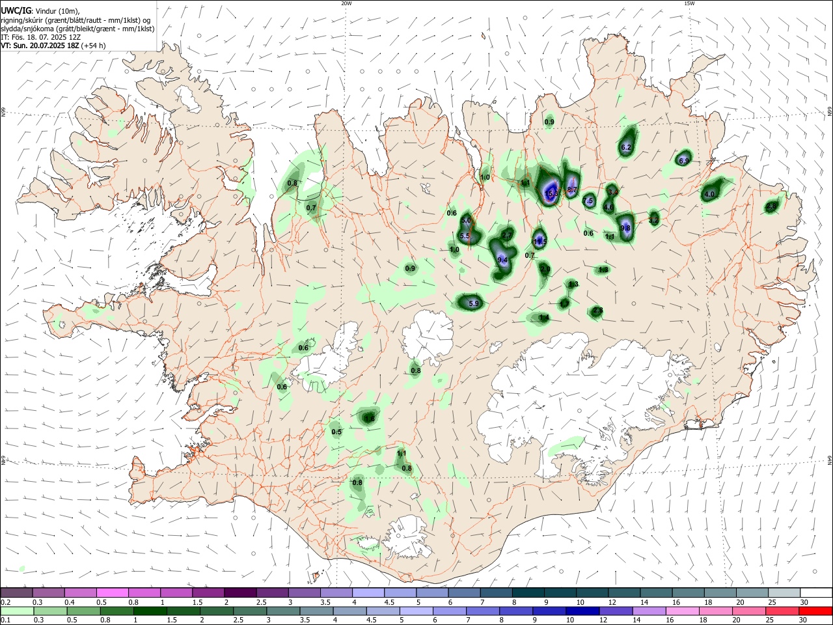Click the 4.6 precipitation value
833x625 pixels.
(x=609, y=208)
